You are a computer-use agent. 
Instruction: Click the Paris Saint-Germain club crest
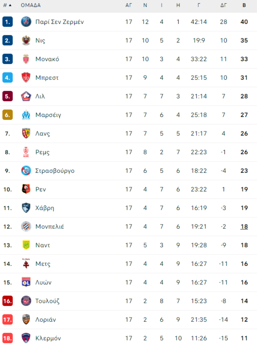coord(26,22)
